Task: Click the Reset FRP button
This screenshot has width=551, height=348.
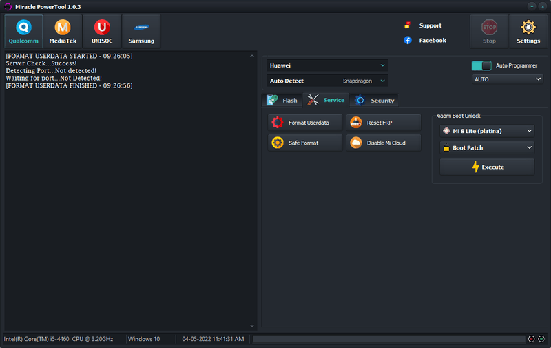Action: [x=384, y=123]
